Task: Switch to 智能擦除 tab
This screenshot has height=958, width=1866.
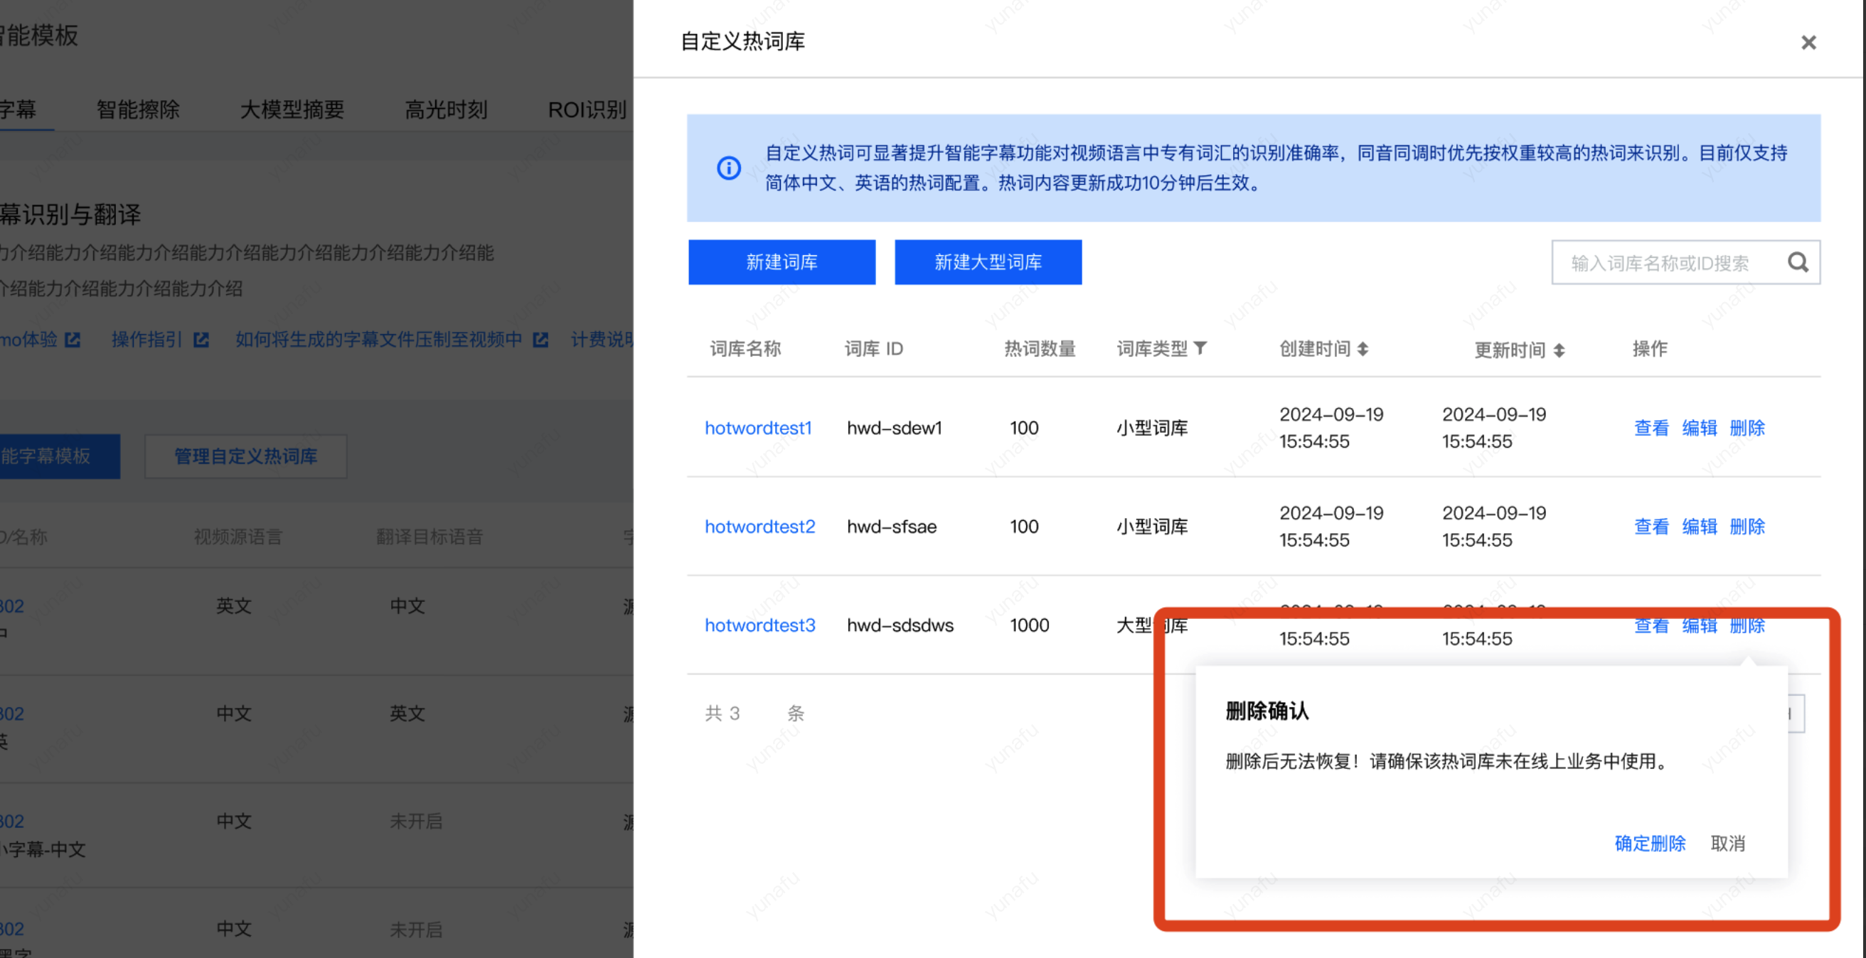Action: (138, 109)
